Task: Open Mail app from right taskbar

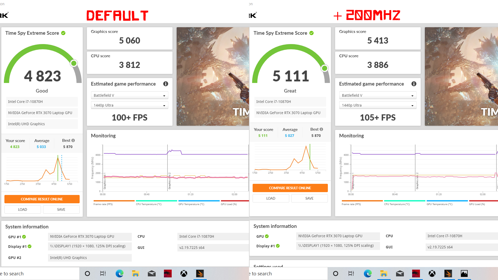Action: pos(400,274)
